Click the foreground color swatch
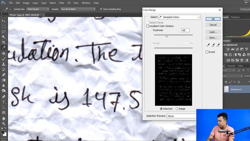 3,132
